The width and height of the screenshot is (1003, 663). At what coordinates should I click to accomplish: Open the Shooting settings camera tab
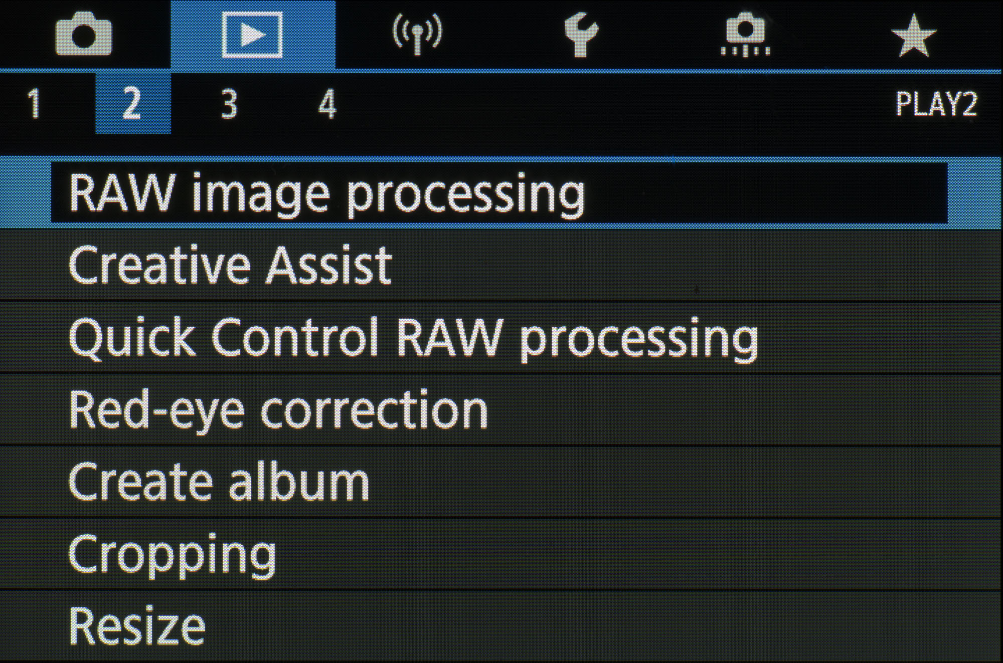84,35
